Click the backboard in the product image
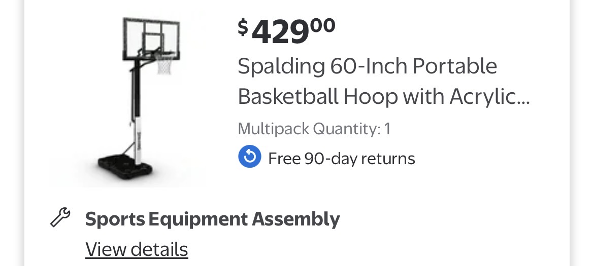594x266 pixels. coord(151,38)
